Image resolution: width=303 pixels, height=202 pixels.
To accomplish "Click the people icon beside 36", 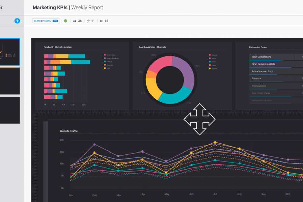I will (x=75, y=21).
